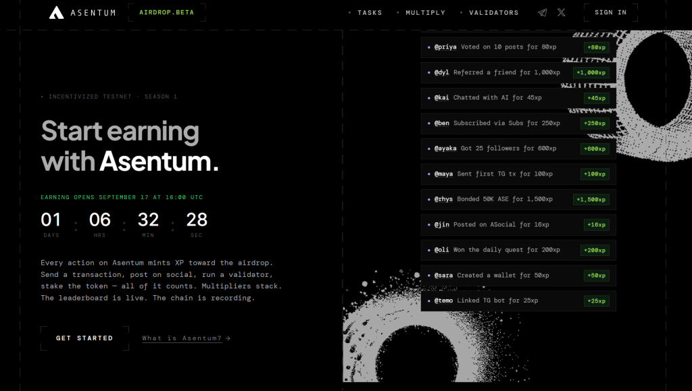Click the @maya username
Screen dimensions: 692x391
click(x=443, y=174)
